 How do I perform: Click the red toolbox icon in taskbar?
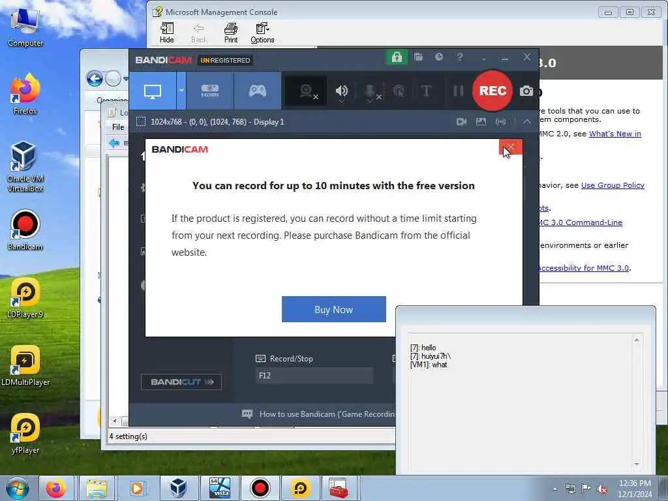[339, 488]
